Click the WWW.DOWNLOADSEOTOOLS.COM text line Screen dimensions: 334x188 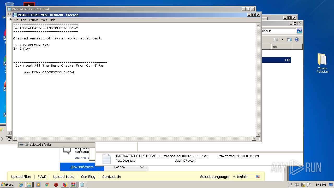point(49,72)
